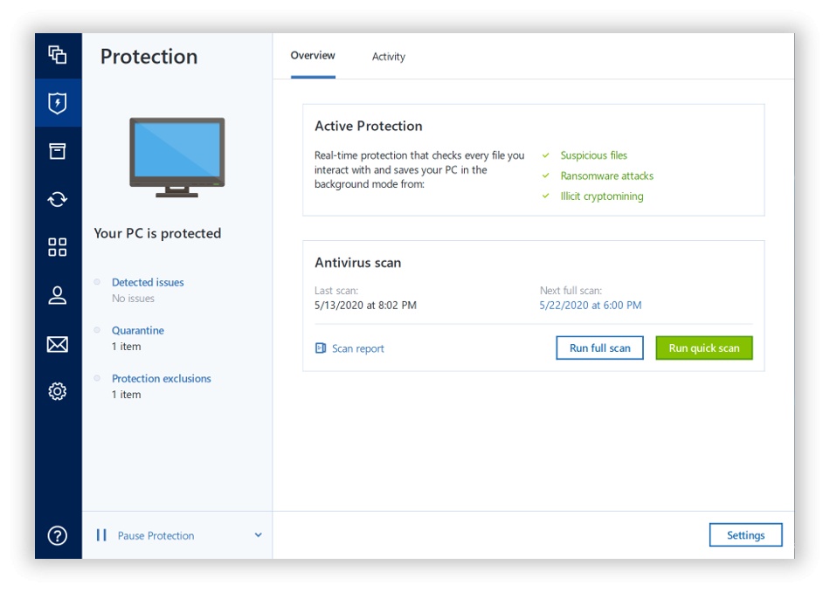Select the Protection shield icon

pyautogui.click(x=58, y=103)
